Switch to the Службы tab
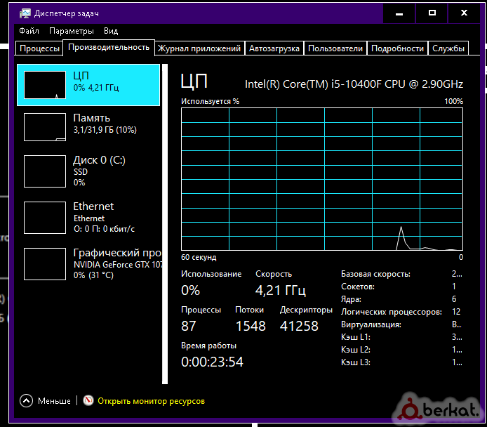This screenshot has width=487, height=427. click(x=448, y=48)
